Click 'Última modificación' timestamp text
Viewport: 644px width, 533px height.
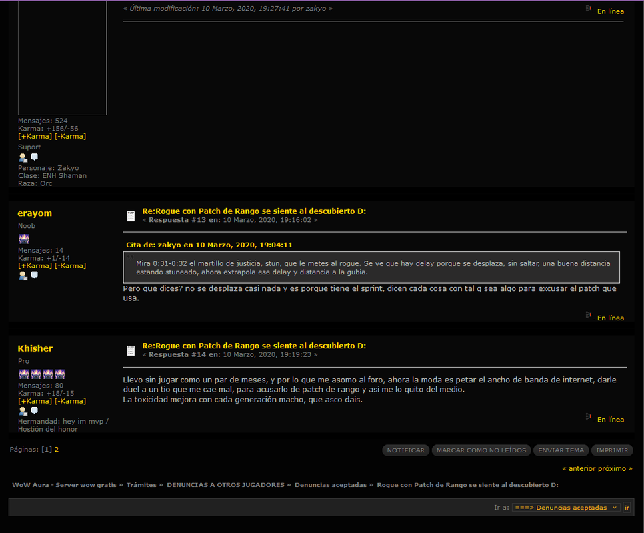pos(228,8)
